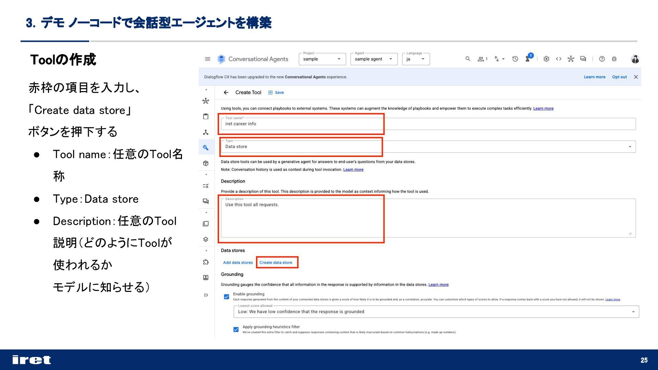Open the Language dropdown showing ja
This screenshot has height=370, width=658.
click(x=416, y=59)
